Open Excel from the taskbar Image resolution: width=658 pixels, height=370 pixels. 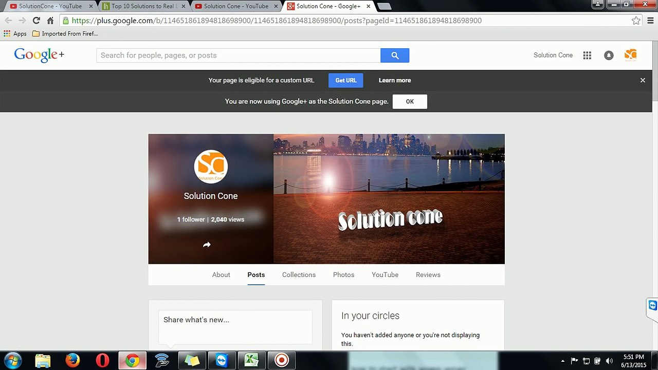tap(251, 360)
